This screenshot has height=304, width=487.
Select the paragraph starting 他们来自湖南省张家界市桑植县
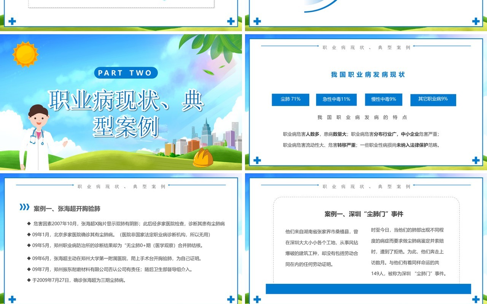click(x=322, y=248)
